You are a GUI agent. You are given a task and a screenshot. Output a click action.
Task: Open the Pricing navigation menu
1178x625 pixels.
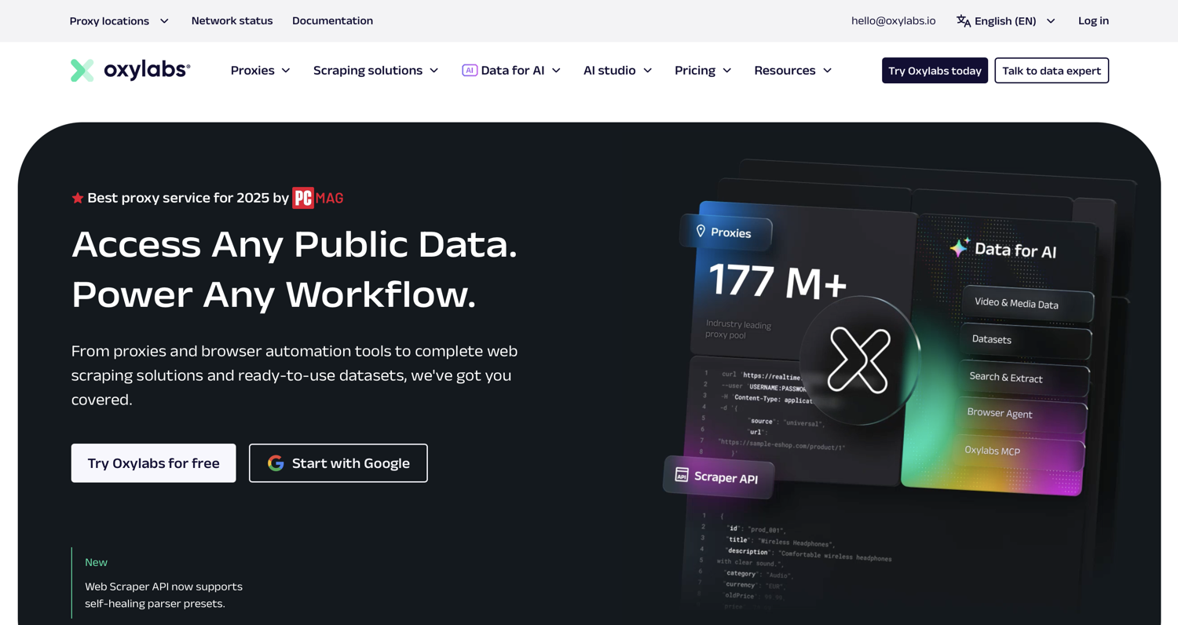(x=703, y=71)
